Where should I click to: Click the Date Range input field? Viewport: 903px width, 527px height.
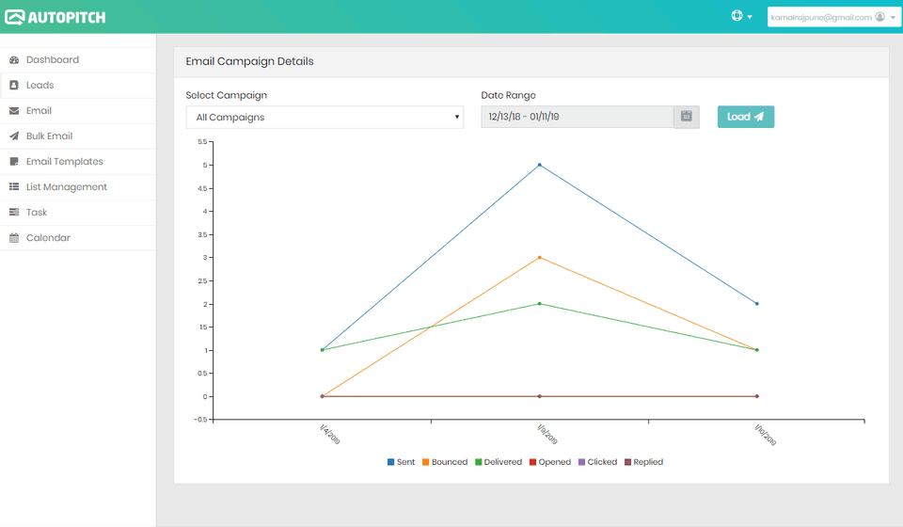coord(577,117)
